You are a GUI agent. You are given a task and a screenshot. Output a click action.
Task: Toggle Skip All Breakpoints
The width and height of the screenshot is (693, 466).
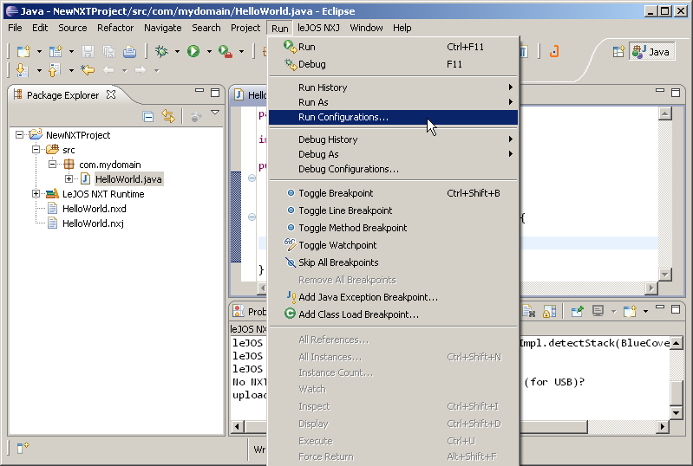pos(394,262)
